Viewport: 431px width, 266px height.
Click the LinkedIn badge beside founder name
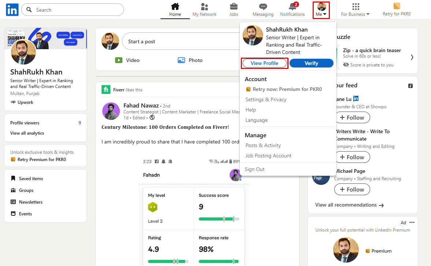coord(356,98)
